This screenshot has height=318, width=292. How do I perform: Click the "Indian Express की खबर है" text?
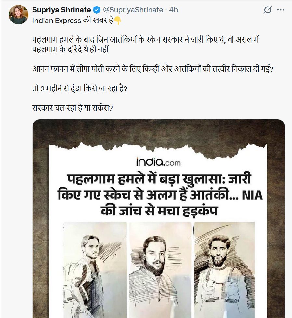[x=73, y=20]
